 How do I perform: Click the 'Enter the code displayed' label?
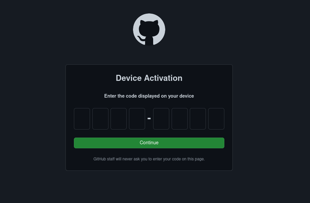pyautogui.click(x=149, y=96)
